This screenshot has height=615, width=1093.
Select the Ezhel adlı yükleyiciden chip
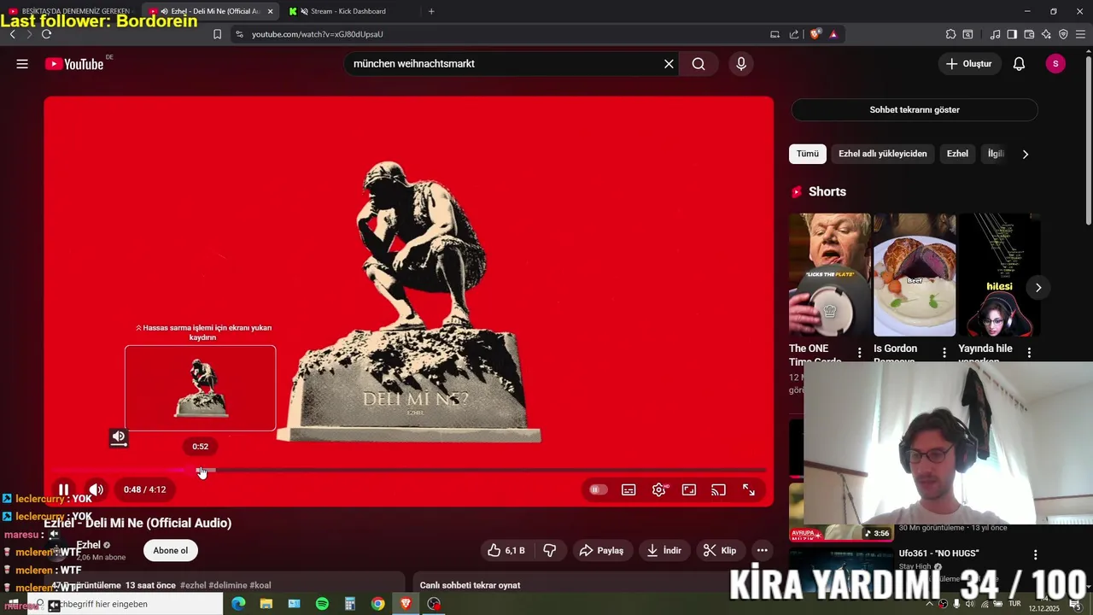882,154
